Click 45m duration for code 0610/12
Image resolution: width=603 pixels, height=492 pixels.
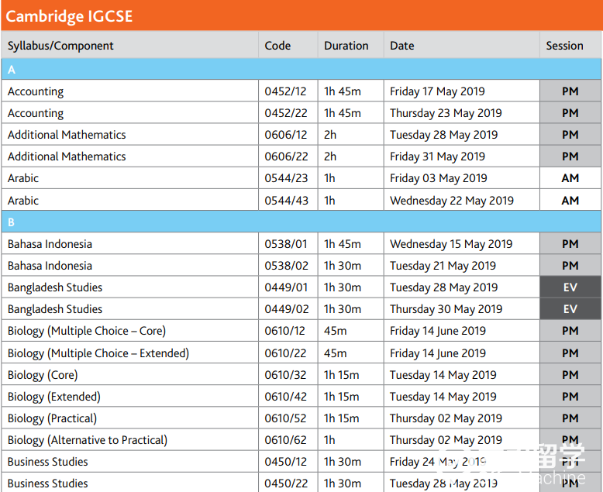click(336, 331)
